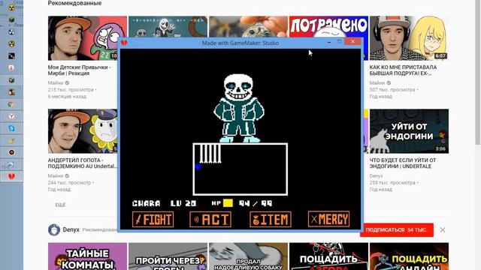Open the 'Потрачено' video thumbnail
481x270 pixels.
click(328, 27)
